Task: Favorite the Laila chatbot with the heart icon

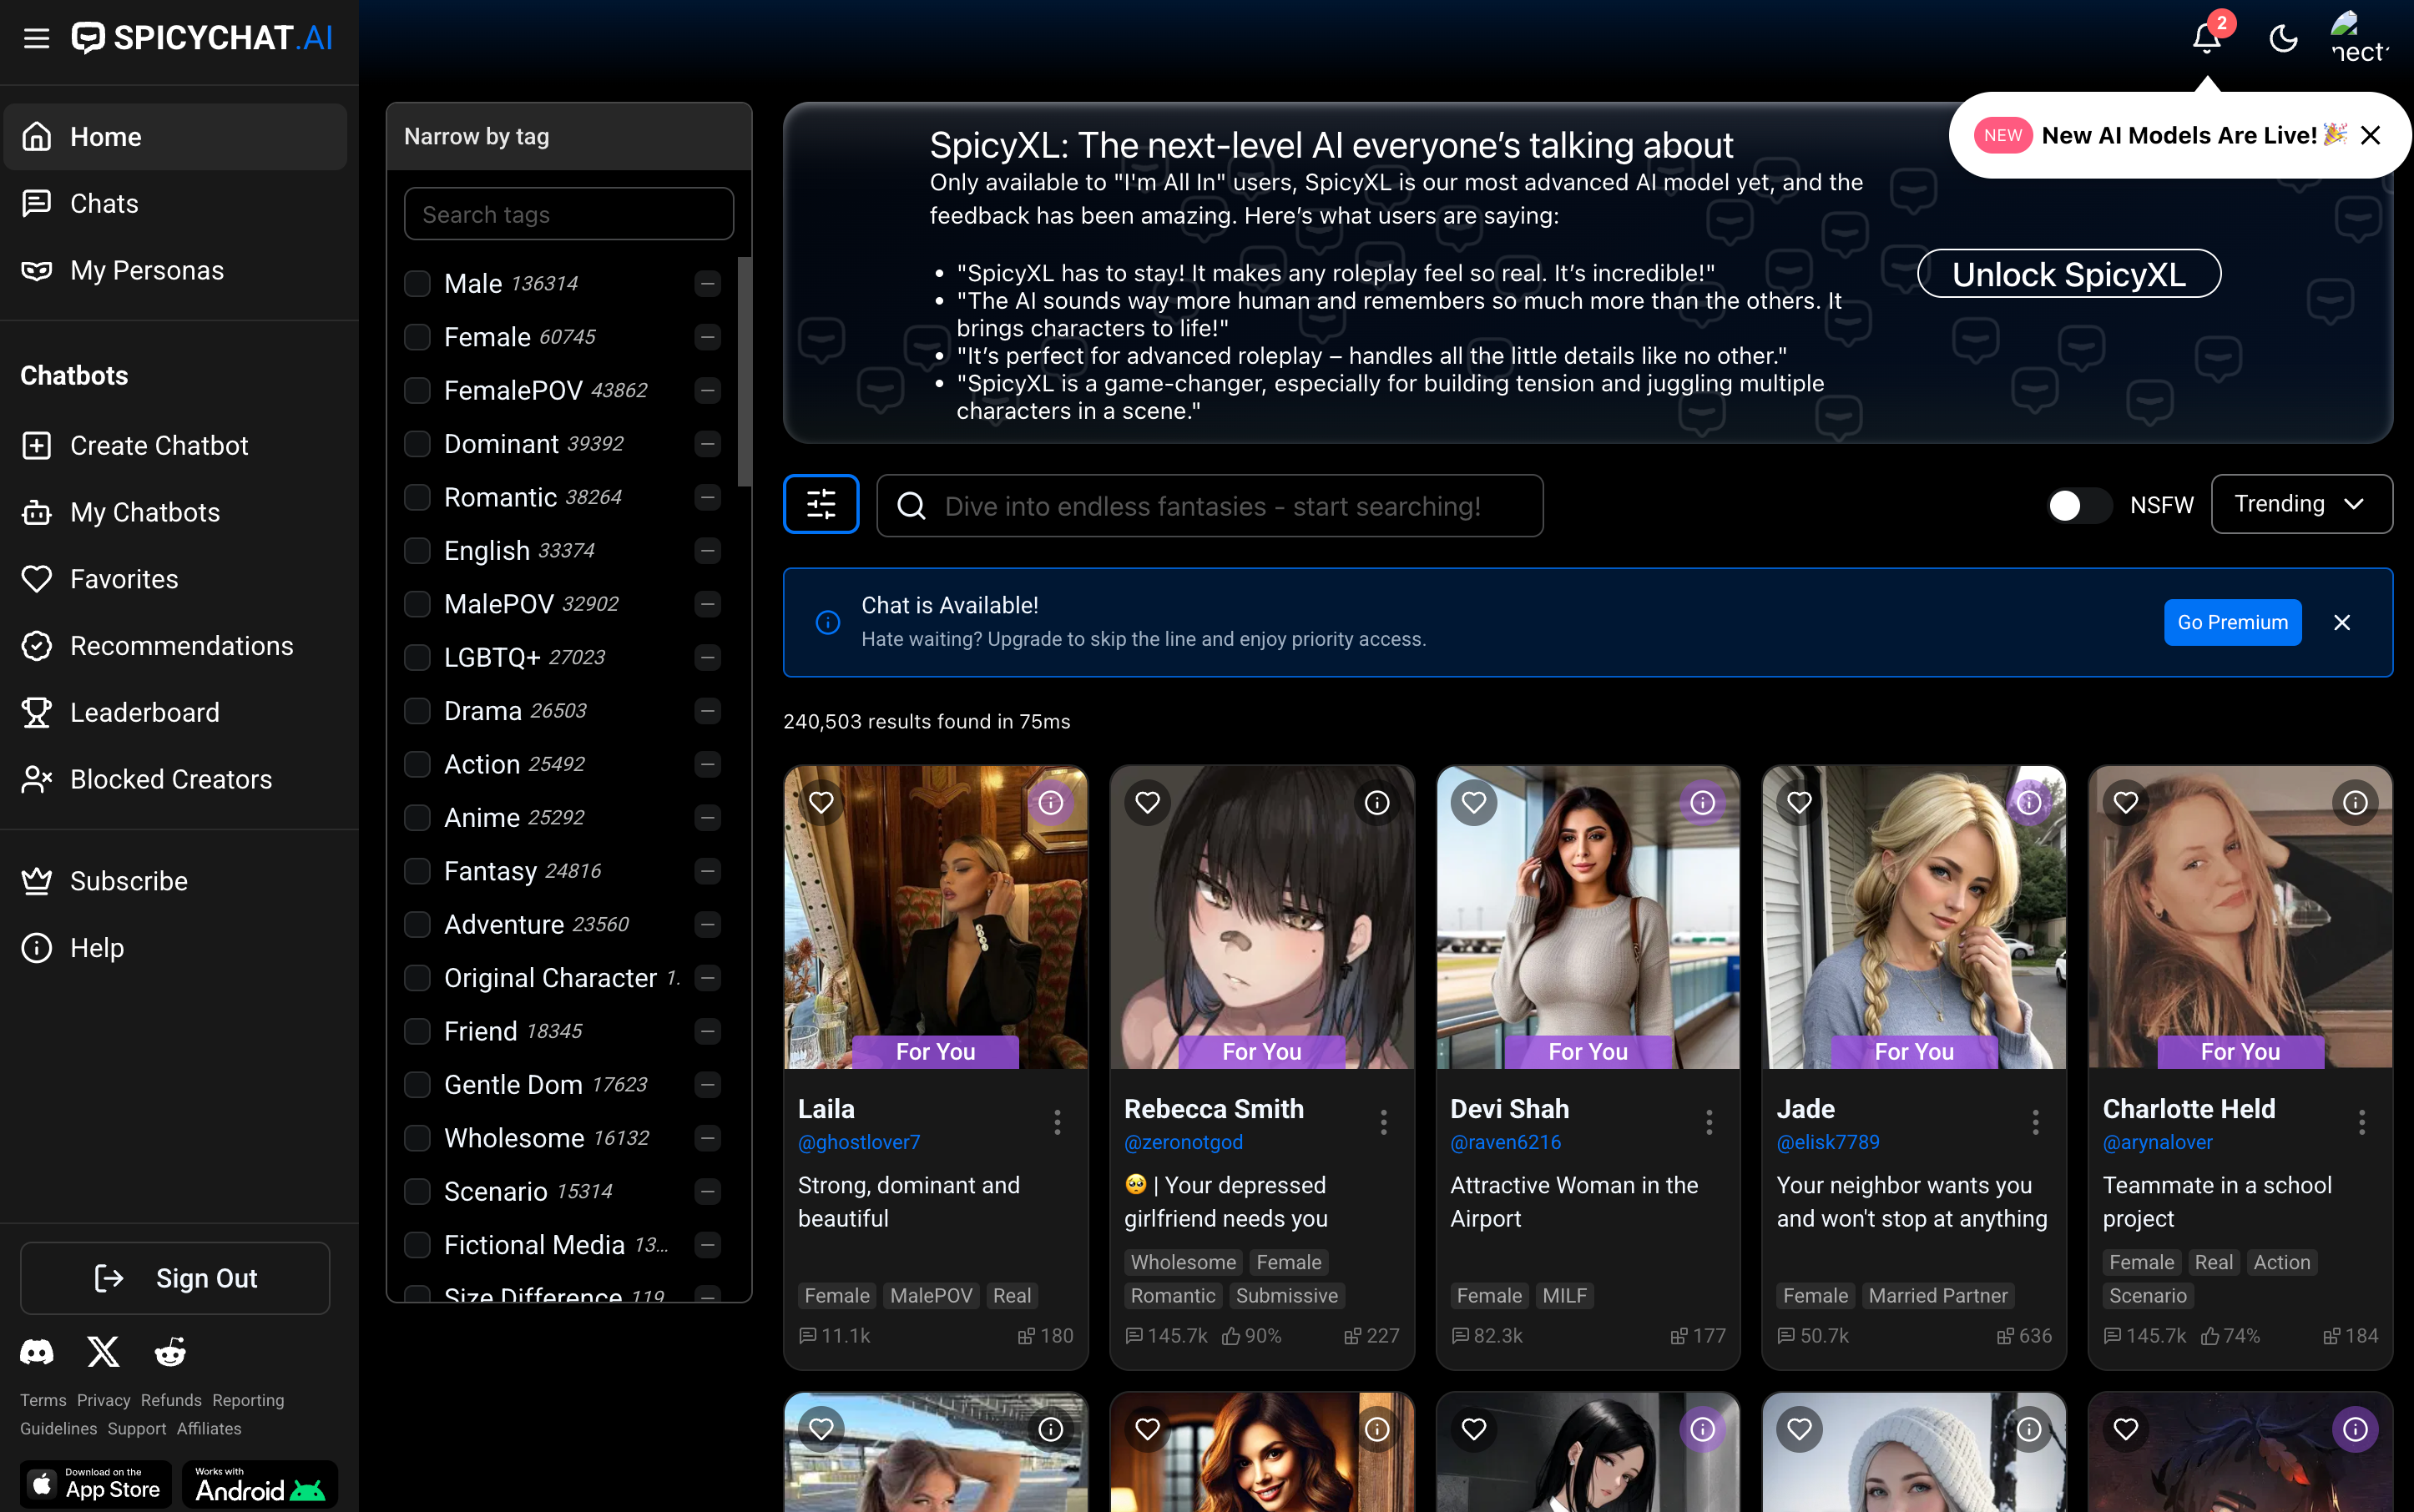Action: coord(821,802)
